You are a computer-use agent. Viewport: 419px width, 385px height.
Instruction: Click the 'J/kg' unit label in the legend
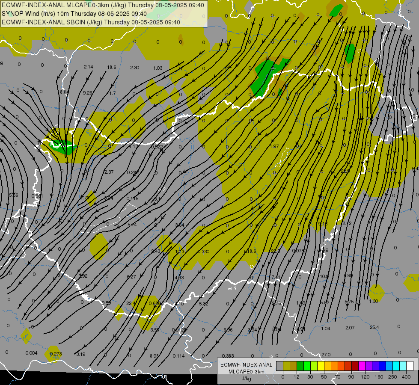(247, 379)
